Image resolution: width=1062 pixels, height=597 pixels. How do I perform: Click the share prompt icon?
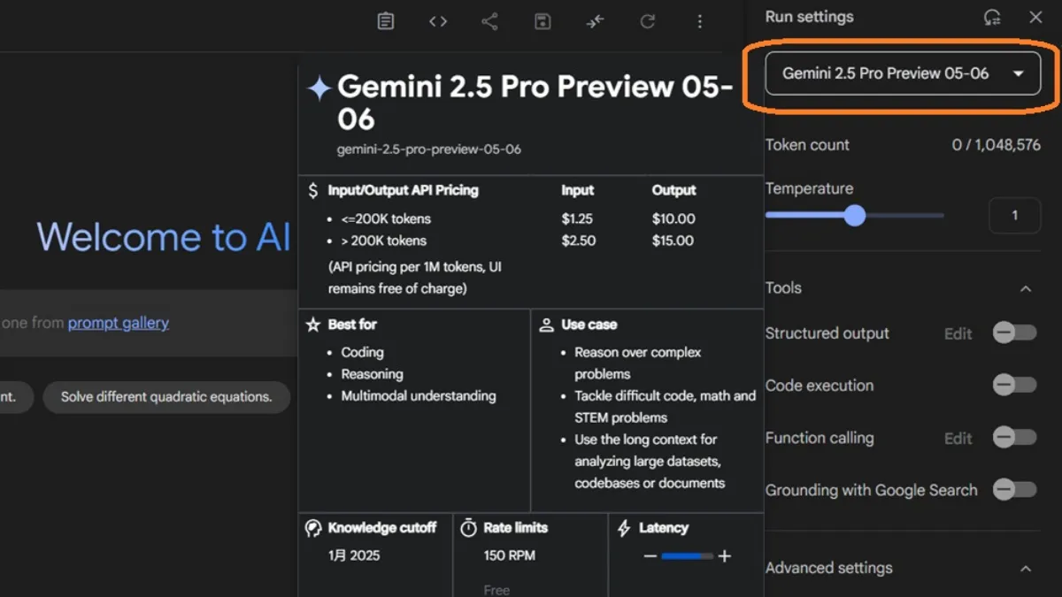489,21
